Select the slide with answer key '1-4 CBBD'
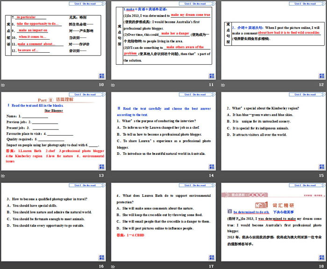Viewport: 327px width, 269px height. coord(164,222)
